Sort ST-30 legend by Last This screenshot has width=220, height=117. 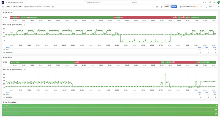pos(207,92)
